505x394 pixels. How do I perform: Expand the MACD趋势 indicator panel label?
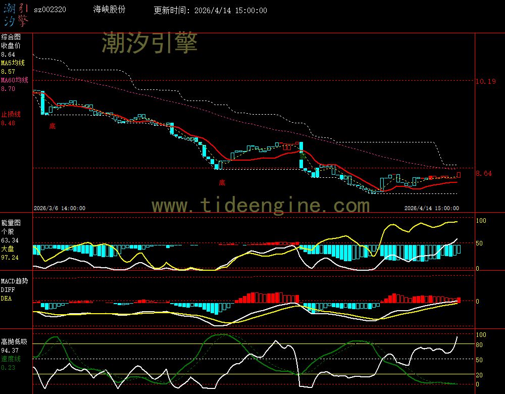(x=14, y=281)
